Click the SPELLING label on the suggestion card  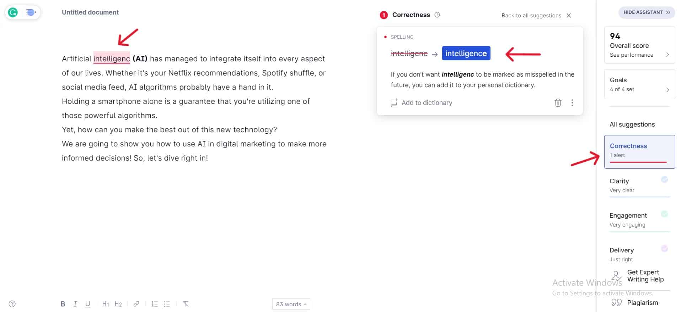(402, 37)
